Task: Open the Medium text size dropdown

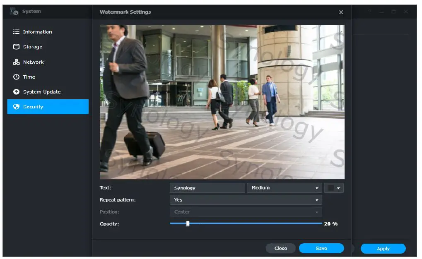Action: point(284,187)
